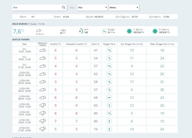Click the magnifier search icon
192x138 pixels.
tap(64, 7)
